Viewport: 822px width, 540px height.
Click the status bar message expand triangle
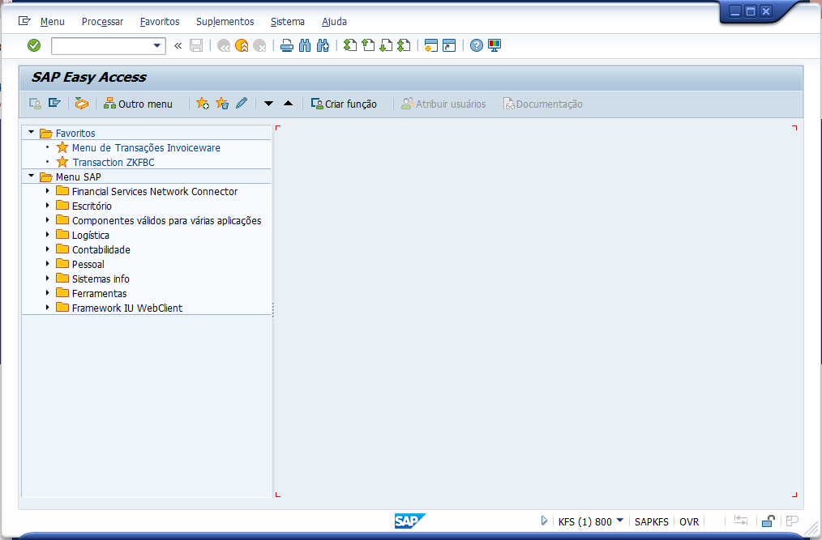click(544, 521)
